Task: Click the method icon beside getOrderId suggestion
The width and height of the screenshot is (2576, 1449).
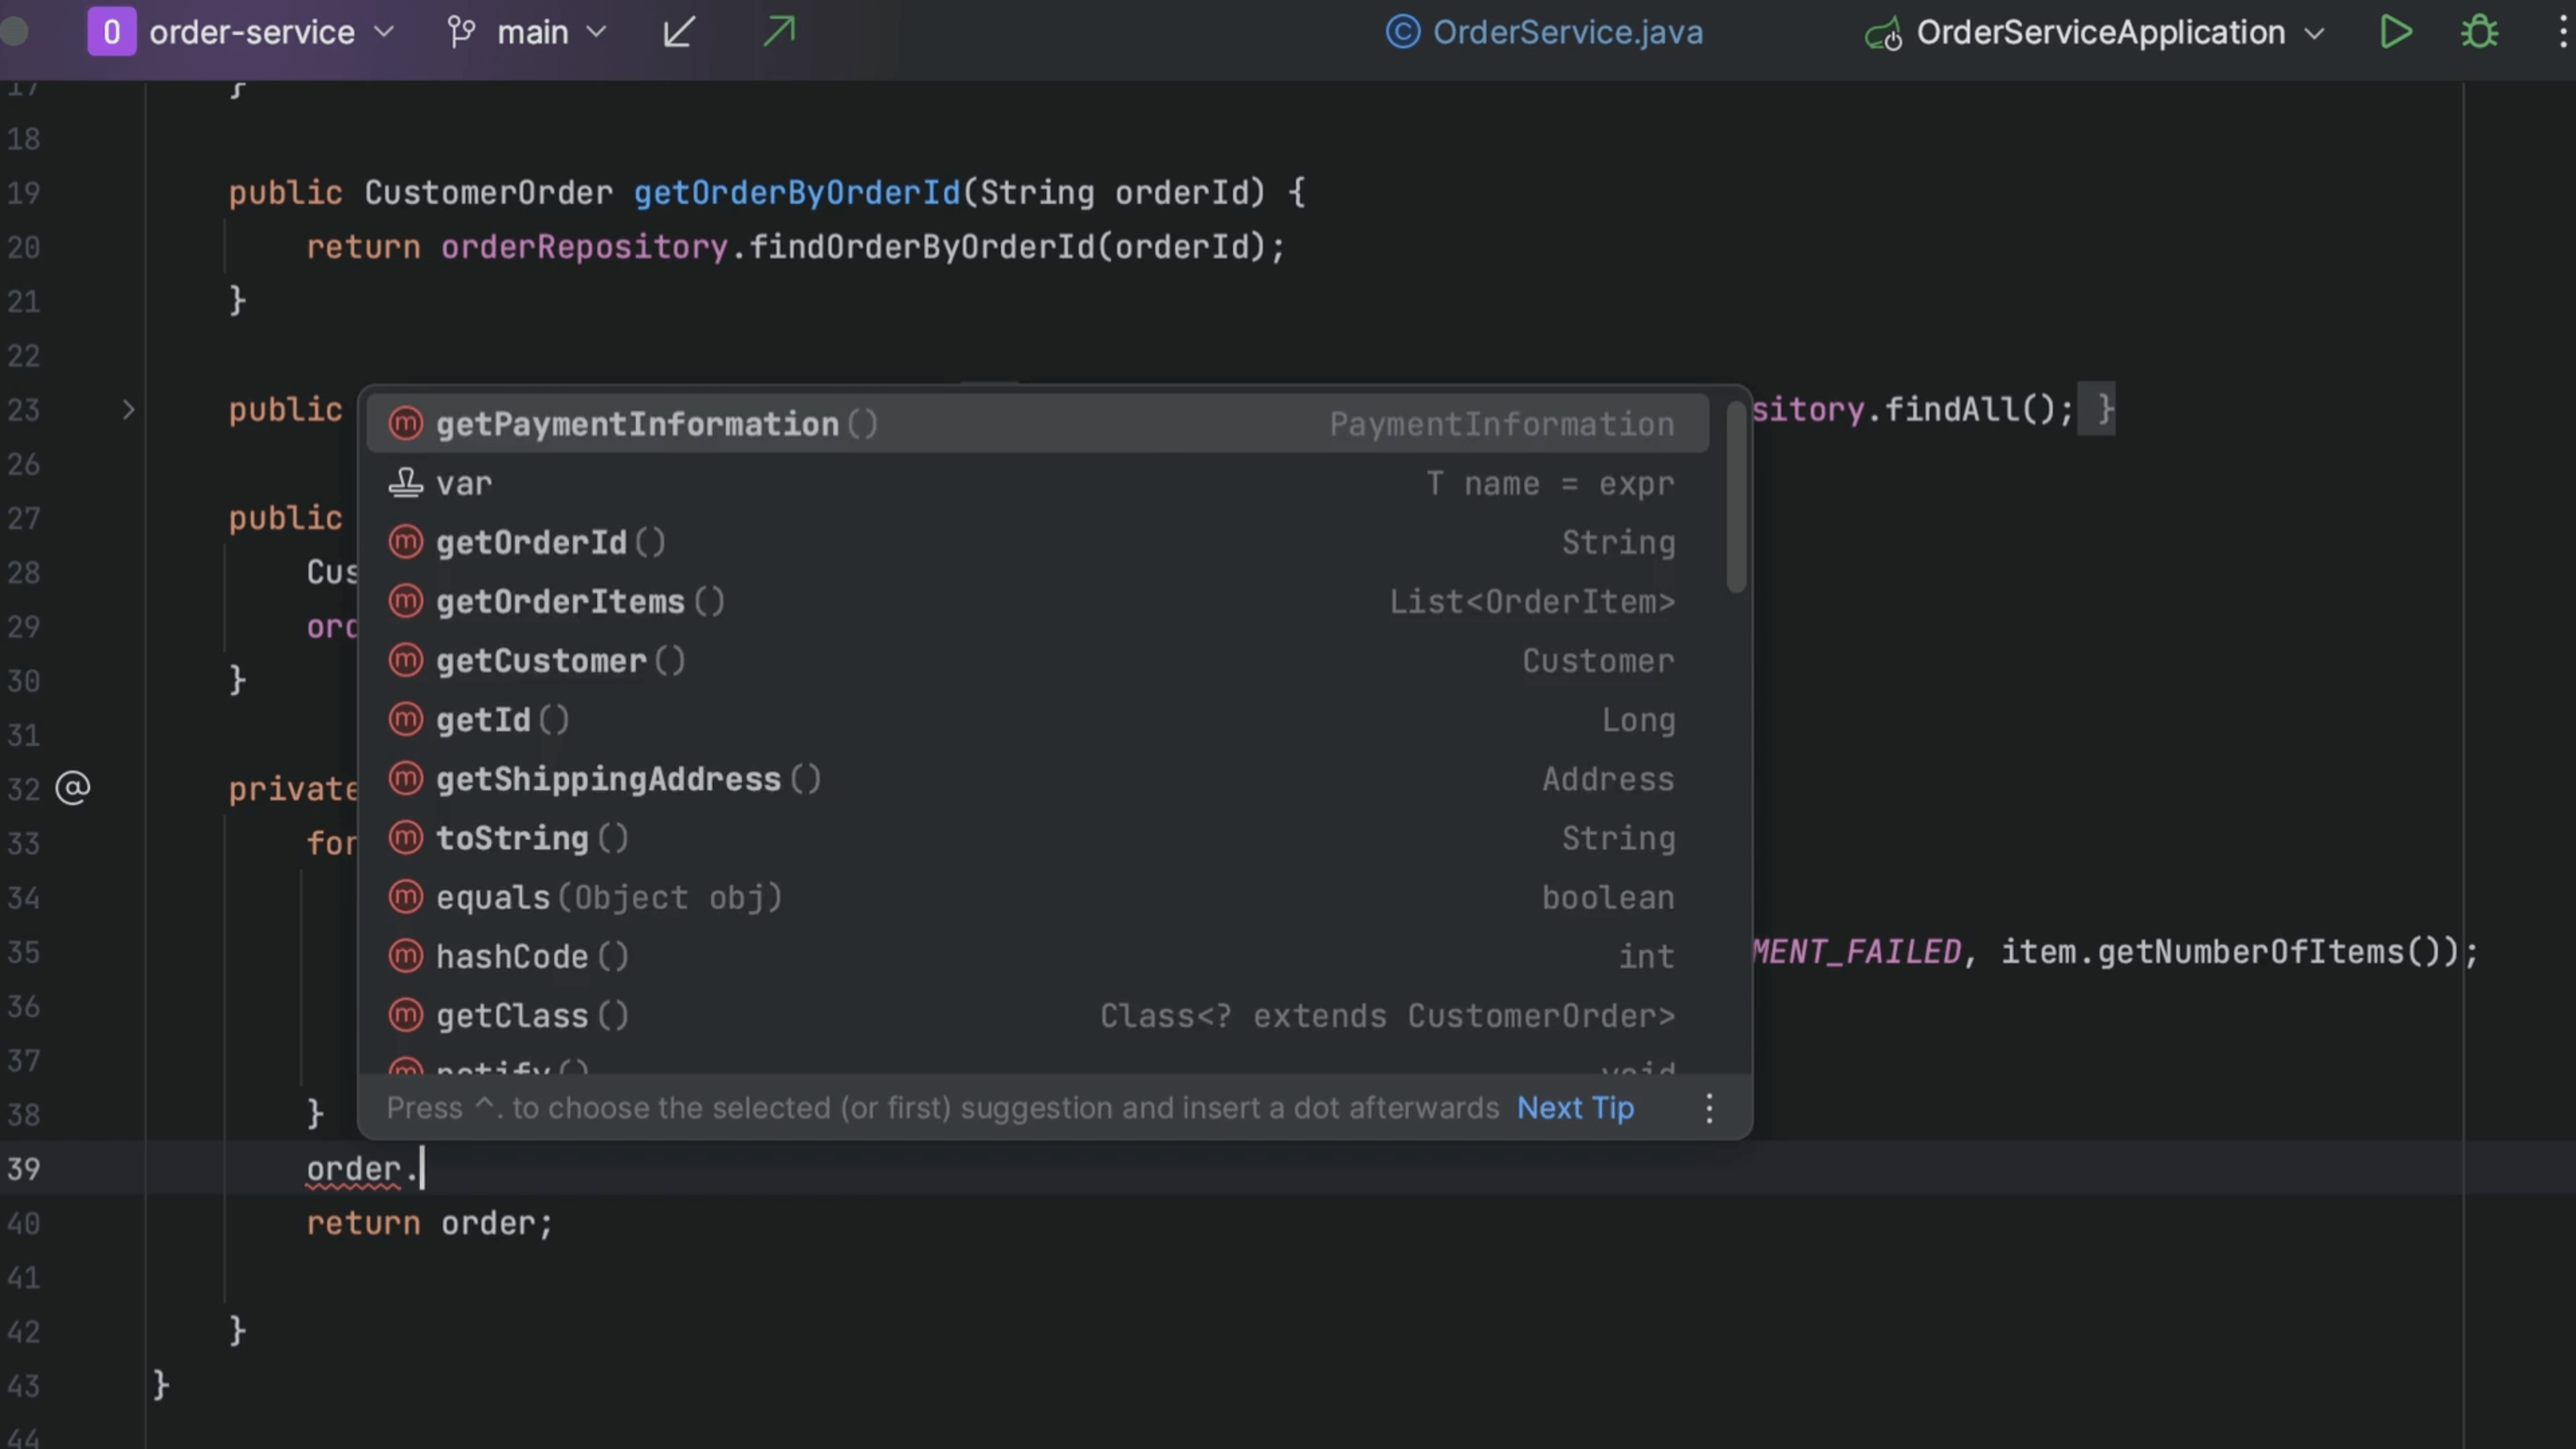Action: pyautogui.click(x=406, y=542)
